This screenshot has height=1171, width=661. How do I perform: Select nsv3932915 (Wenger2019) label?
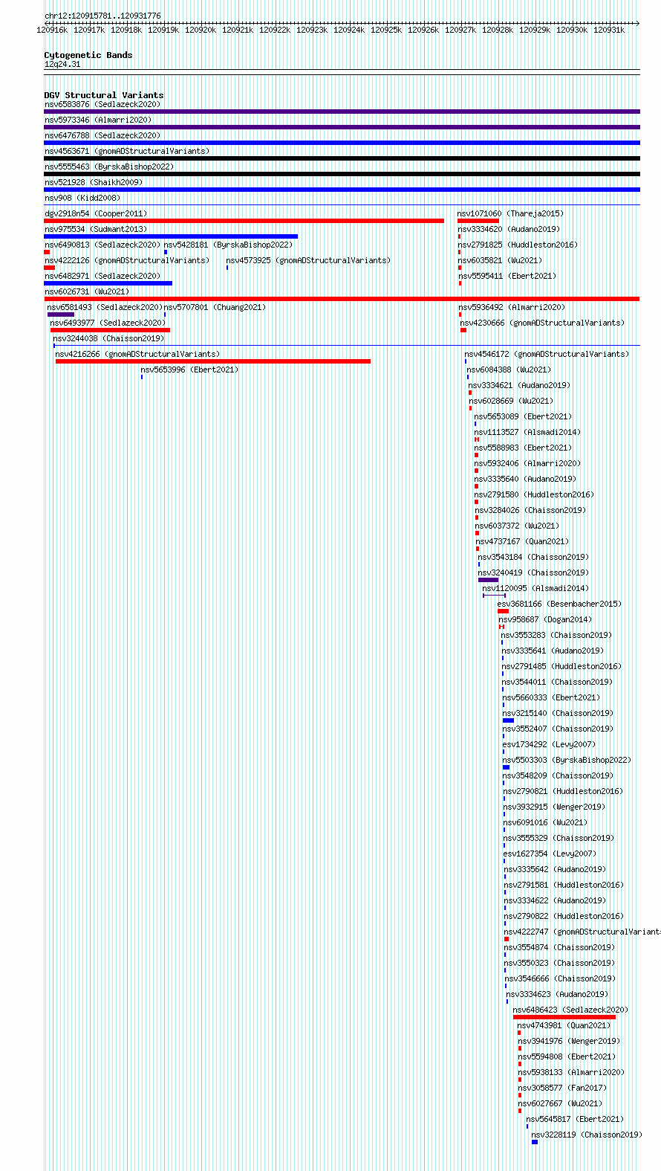point(555,807)
